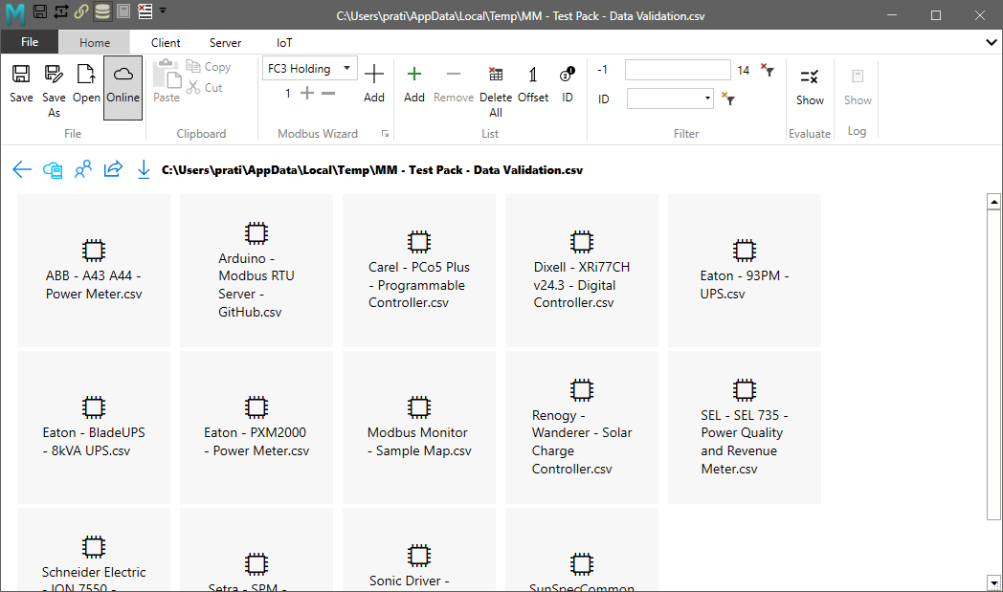Open Dixell XRi77CH Digital Controller.csv
The width and height of the screenshot is (1003, 592).
point(582,271)
